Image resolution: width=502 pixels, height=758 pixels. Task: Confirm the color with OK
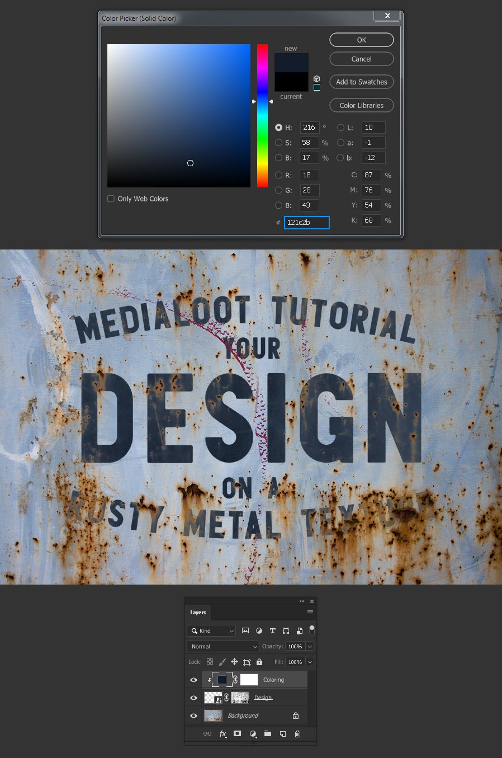pyautogui.click(x=362, y=40)
